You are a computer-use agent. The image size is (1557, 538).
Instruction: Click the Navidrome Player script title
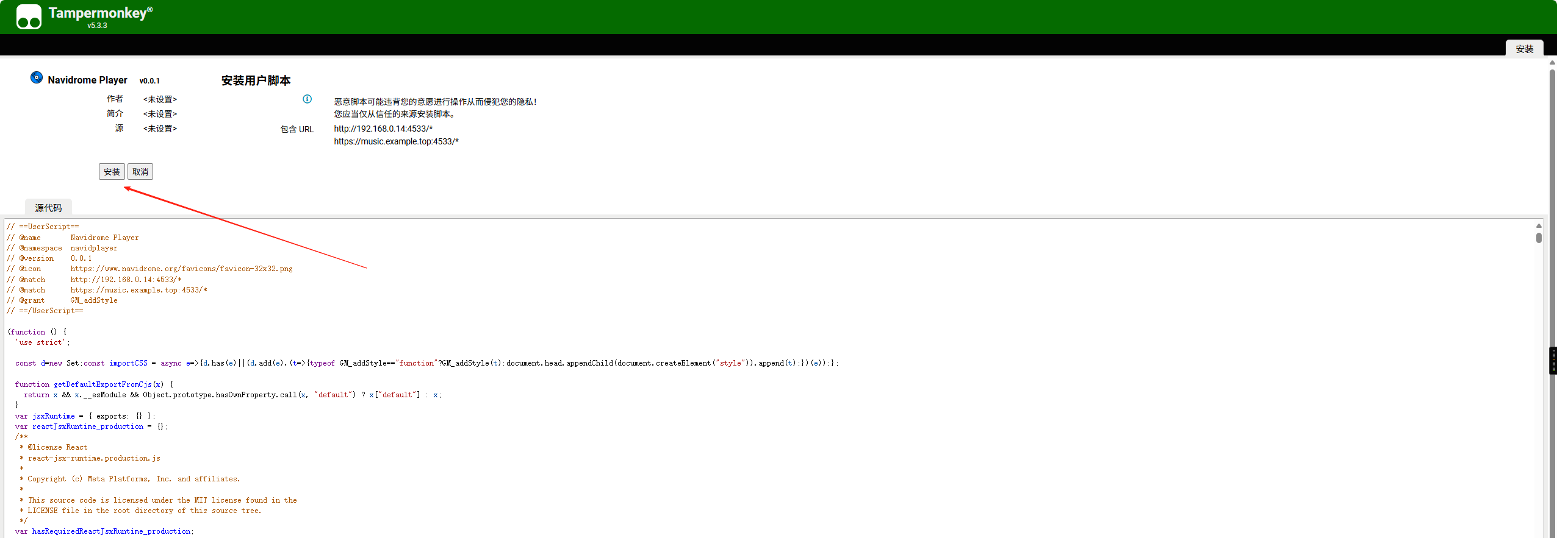tap(87, 80)
